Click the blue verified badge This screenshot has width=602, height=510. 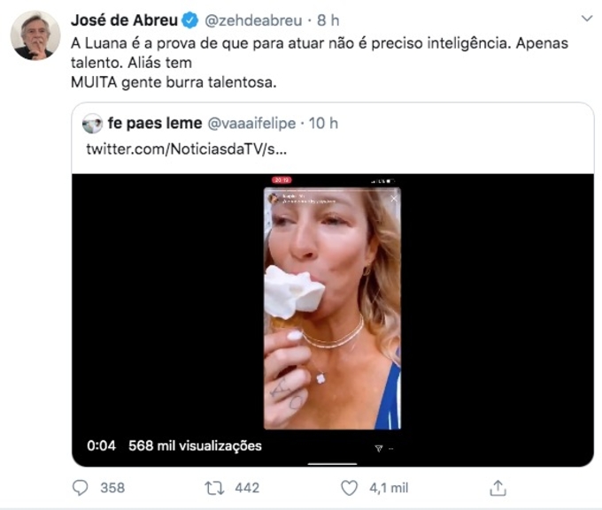pos(191,19)
